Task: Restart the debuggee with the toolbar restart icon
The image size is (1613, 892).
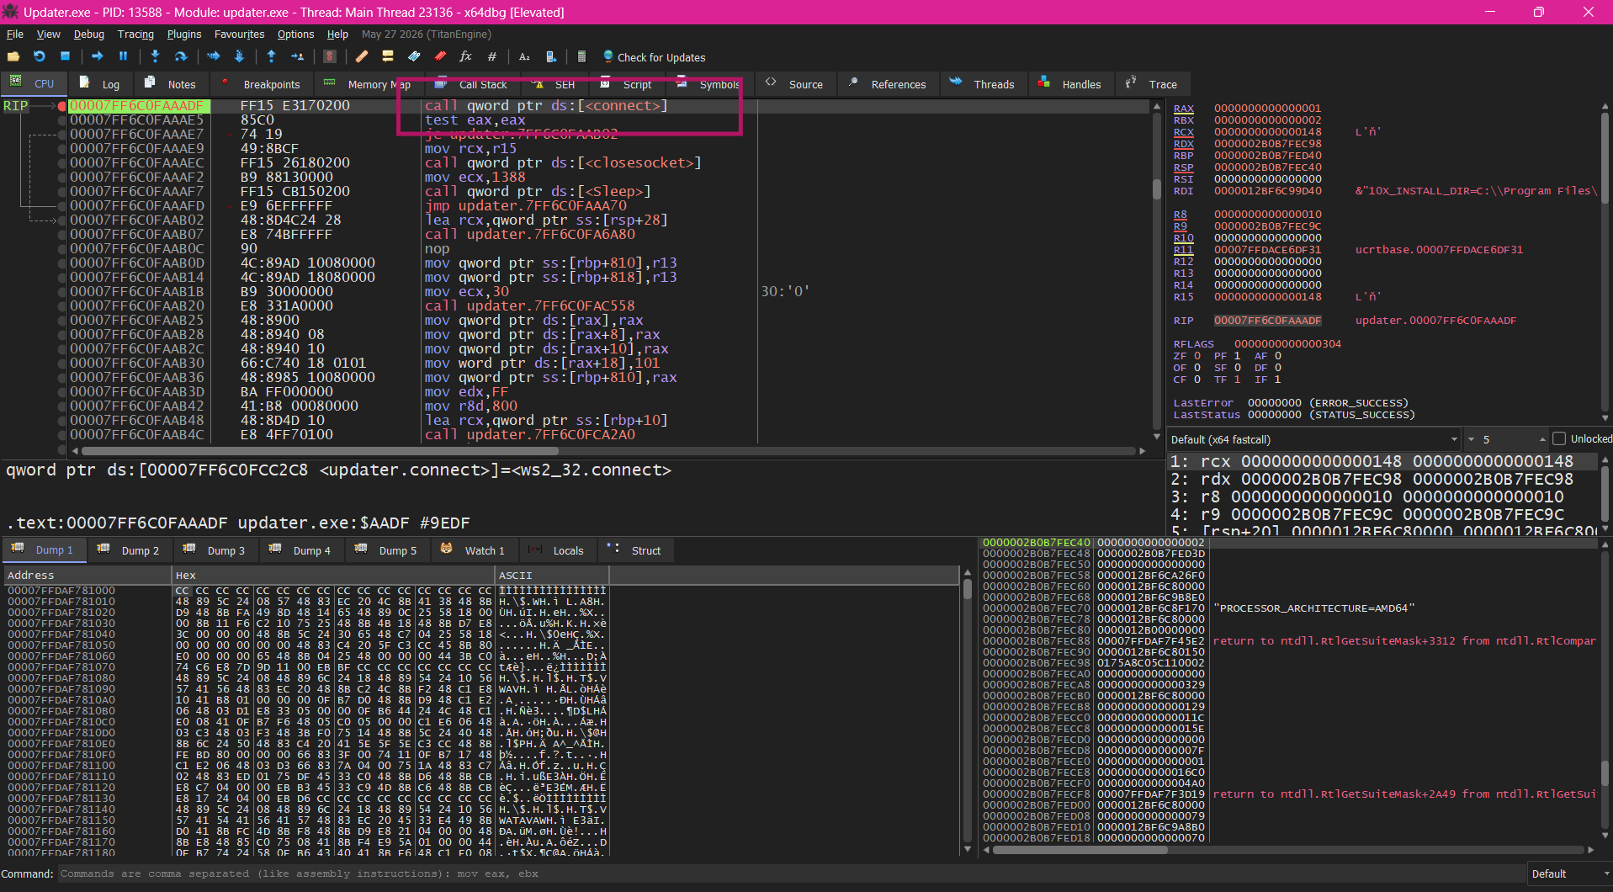Action: pos(39,56)
